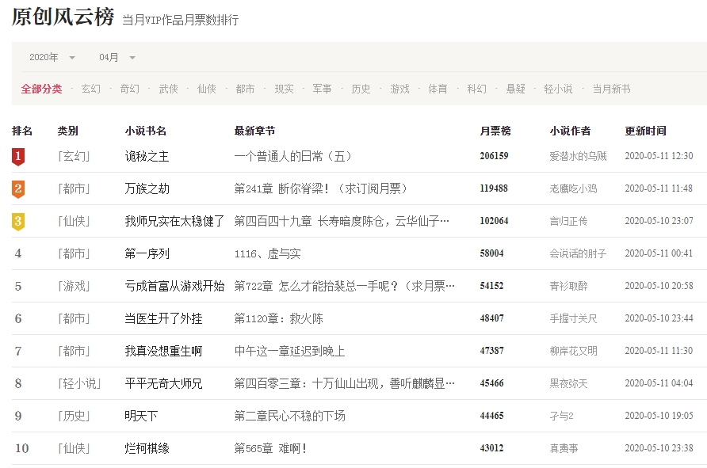
Task: Select the 全部分类 category tab
Action: [x=41, y=89]
